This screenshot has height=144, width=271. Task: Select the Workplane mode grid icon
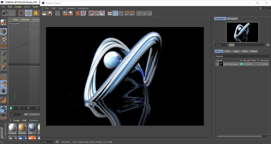pyautogui.click(x=4, y=46)
